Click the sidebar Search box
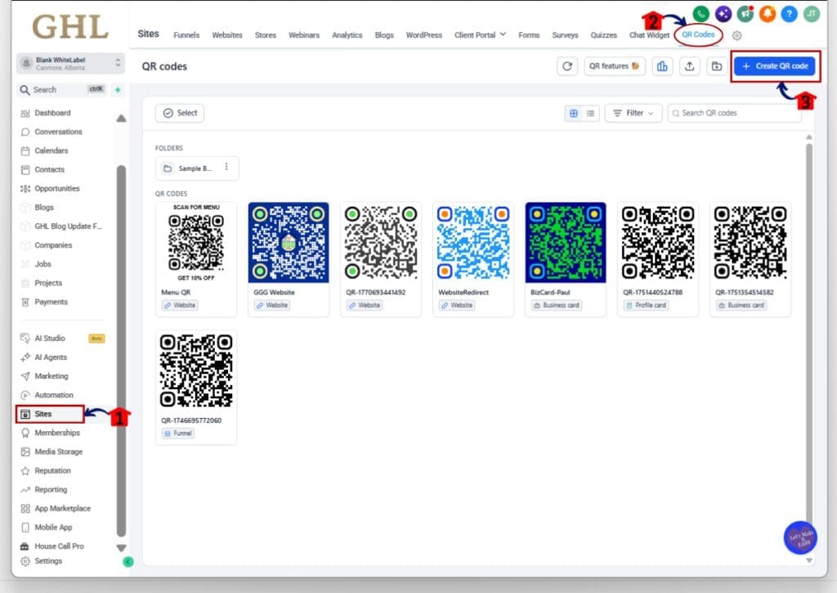This screenshot has height=593, width=837. tap(63, 90)
